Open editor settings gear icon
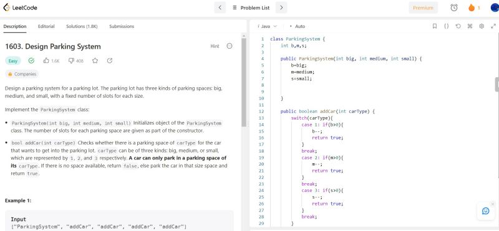The height and width of the screenshot is (231, 499). coord(482,26)
